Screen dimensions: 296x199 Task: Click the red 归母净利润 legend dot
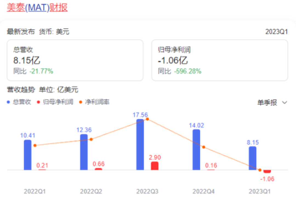coord(39,102)
